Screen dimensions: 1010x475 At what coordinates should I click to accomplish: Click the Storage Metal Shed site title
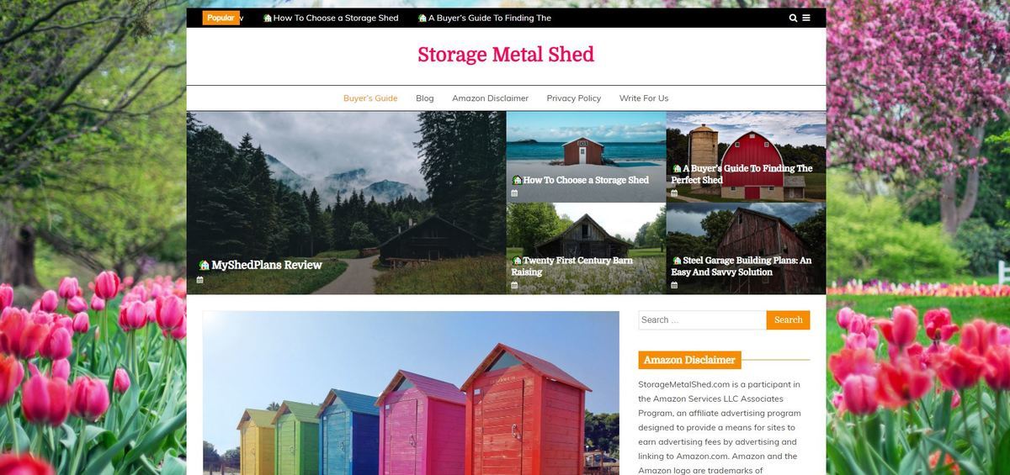click(x=506, y=55)
